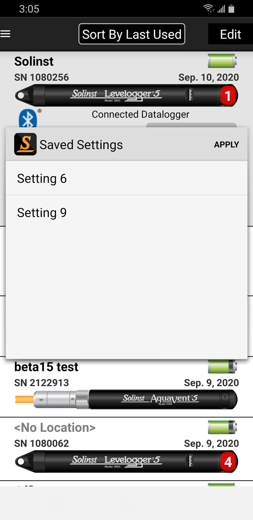This screenshot has height=520, width=253.
Task: Tap the red badge showing 4 on Levelogger 1080062
Action: [228, 462]
